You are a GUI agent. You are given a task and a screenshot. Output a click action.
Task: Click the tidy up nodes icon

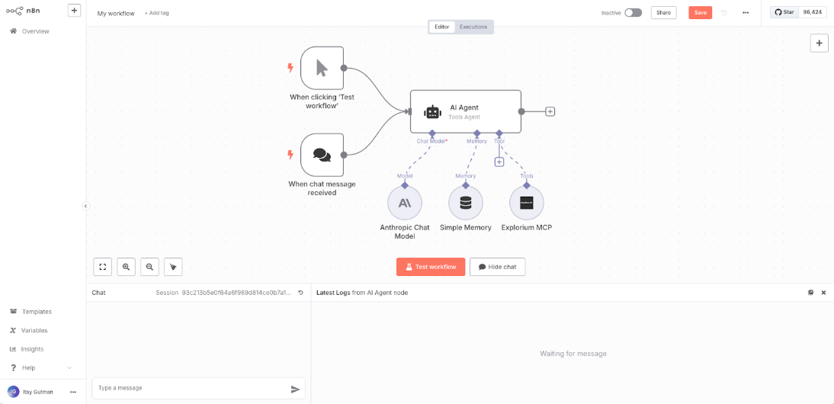pyautogui.click(x=173, y=267)
